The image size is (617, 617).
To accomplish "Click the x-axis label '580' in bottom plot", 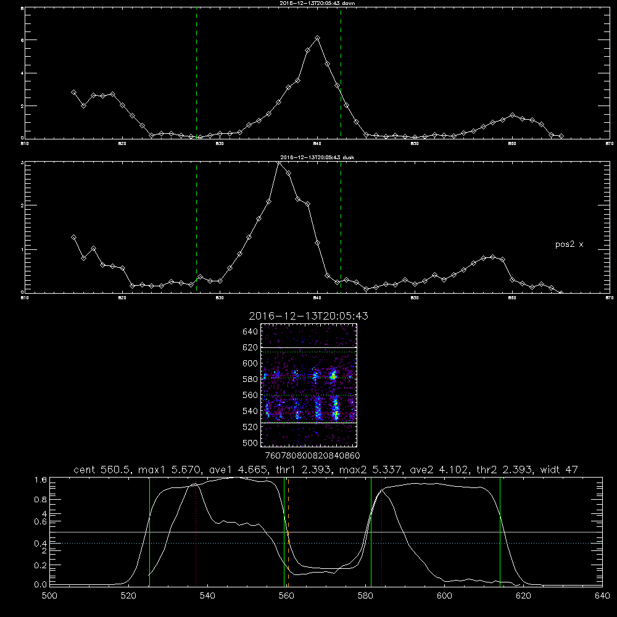I will [x=365, y=596].
